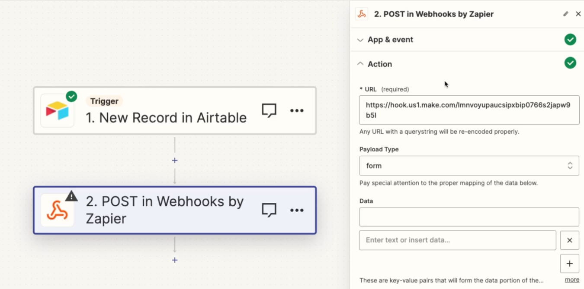This screenshot has height=289, width=584.
Task: Click the 'Pay special attention' help text
Action: [x=449, y=183]
